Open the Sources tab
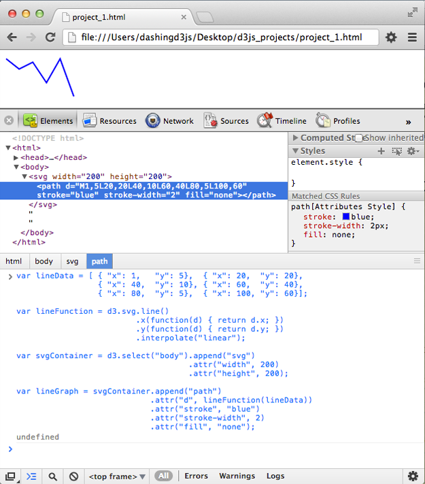The image size is (425, 484). coord(226,120)
